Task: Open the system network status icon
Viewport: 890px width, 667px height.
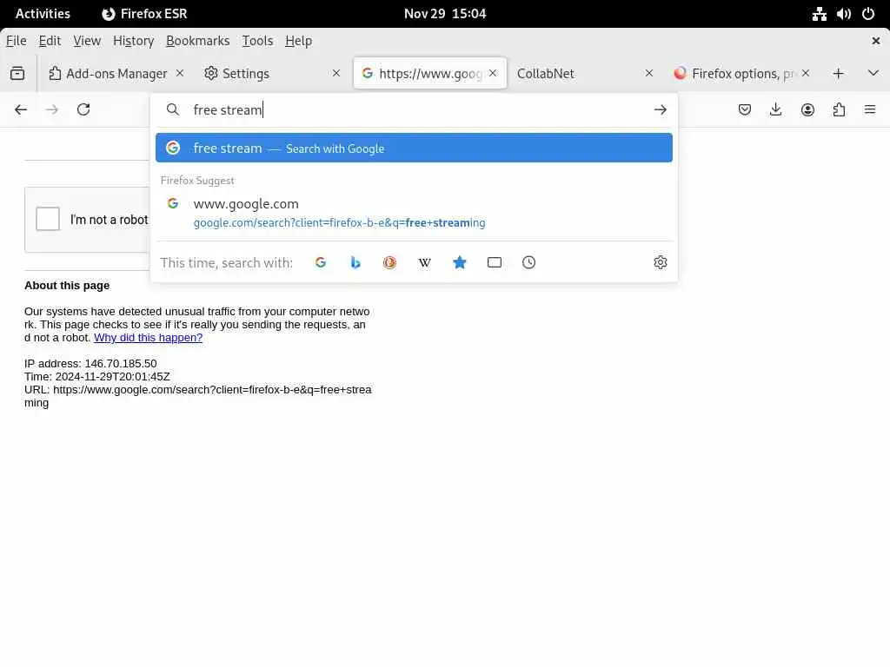Action: (819, 14)
